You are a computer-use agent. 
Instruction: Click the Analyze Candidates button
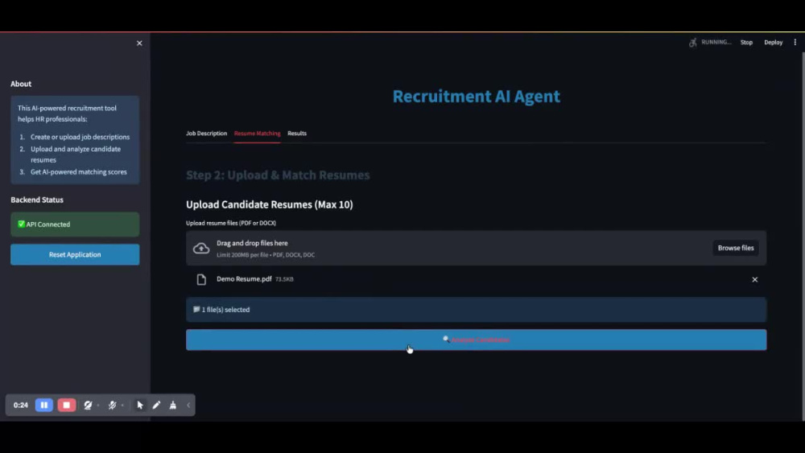476,340
